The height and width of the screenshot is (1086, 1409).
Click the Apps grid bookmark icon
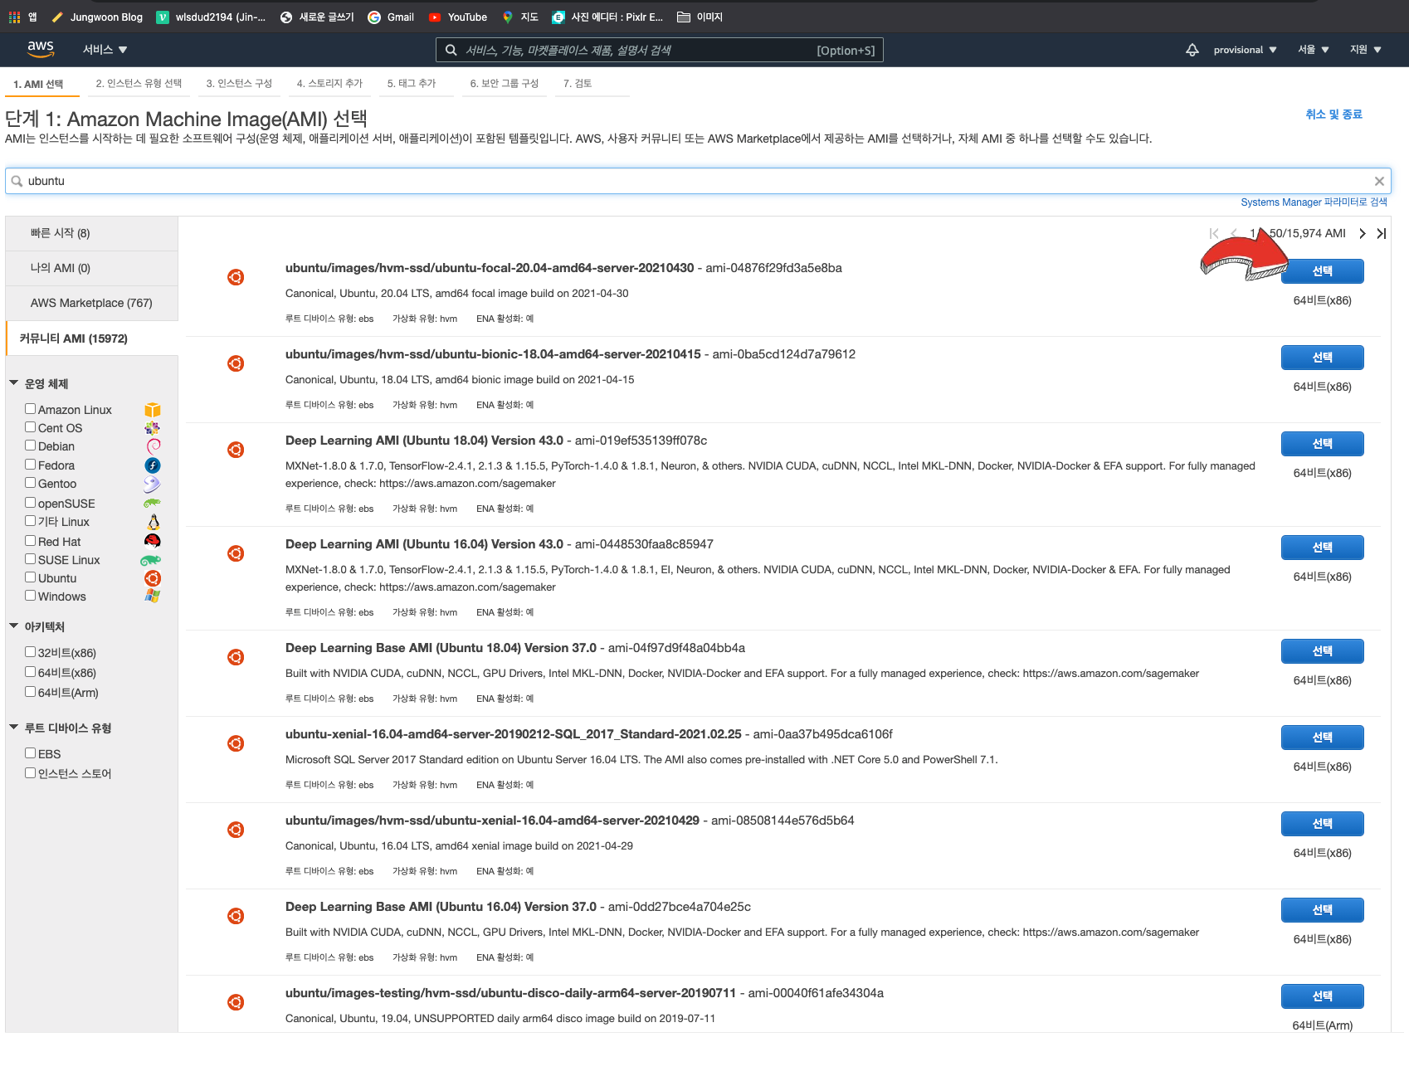coord(14,17)
